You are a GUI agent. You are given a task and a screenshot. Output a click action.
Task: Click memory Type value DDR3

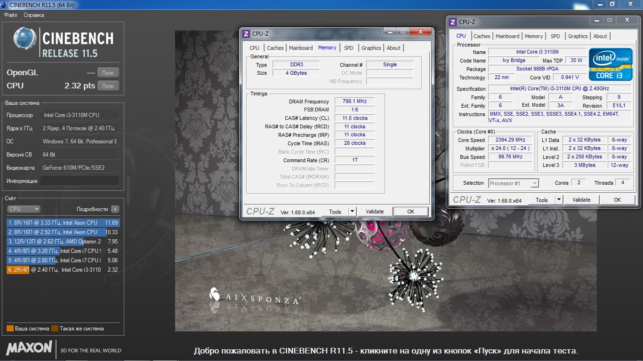(297, 64)
